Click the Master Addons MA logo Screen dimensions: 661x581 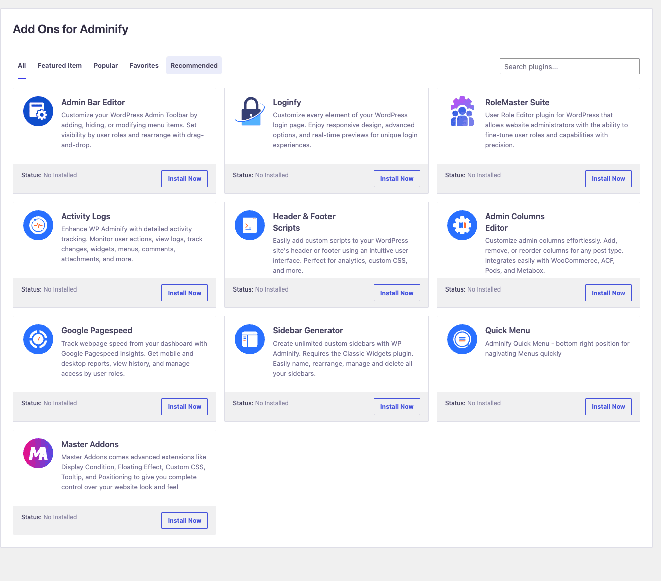coord(38,453)
